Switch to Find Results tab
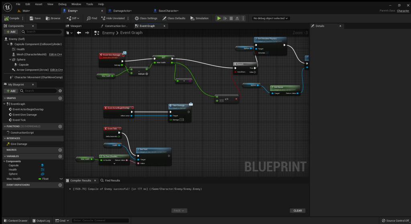411x224 pixels. point(110,181)
